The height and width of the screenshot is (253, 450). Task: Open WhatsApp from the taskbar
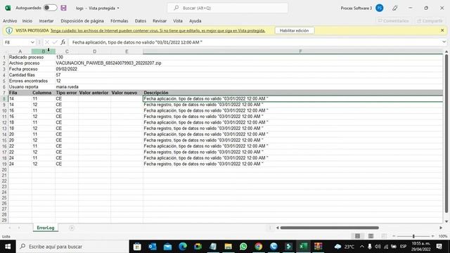click(x=243, y=247)
